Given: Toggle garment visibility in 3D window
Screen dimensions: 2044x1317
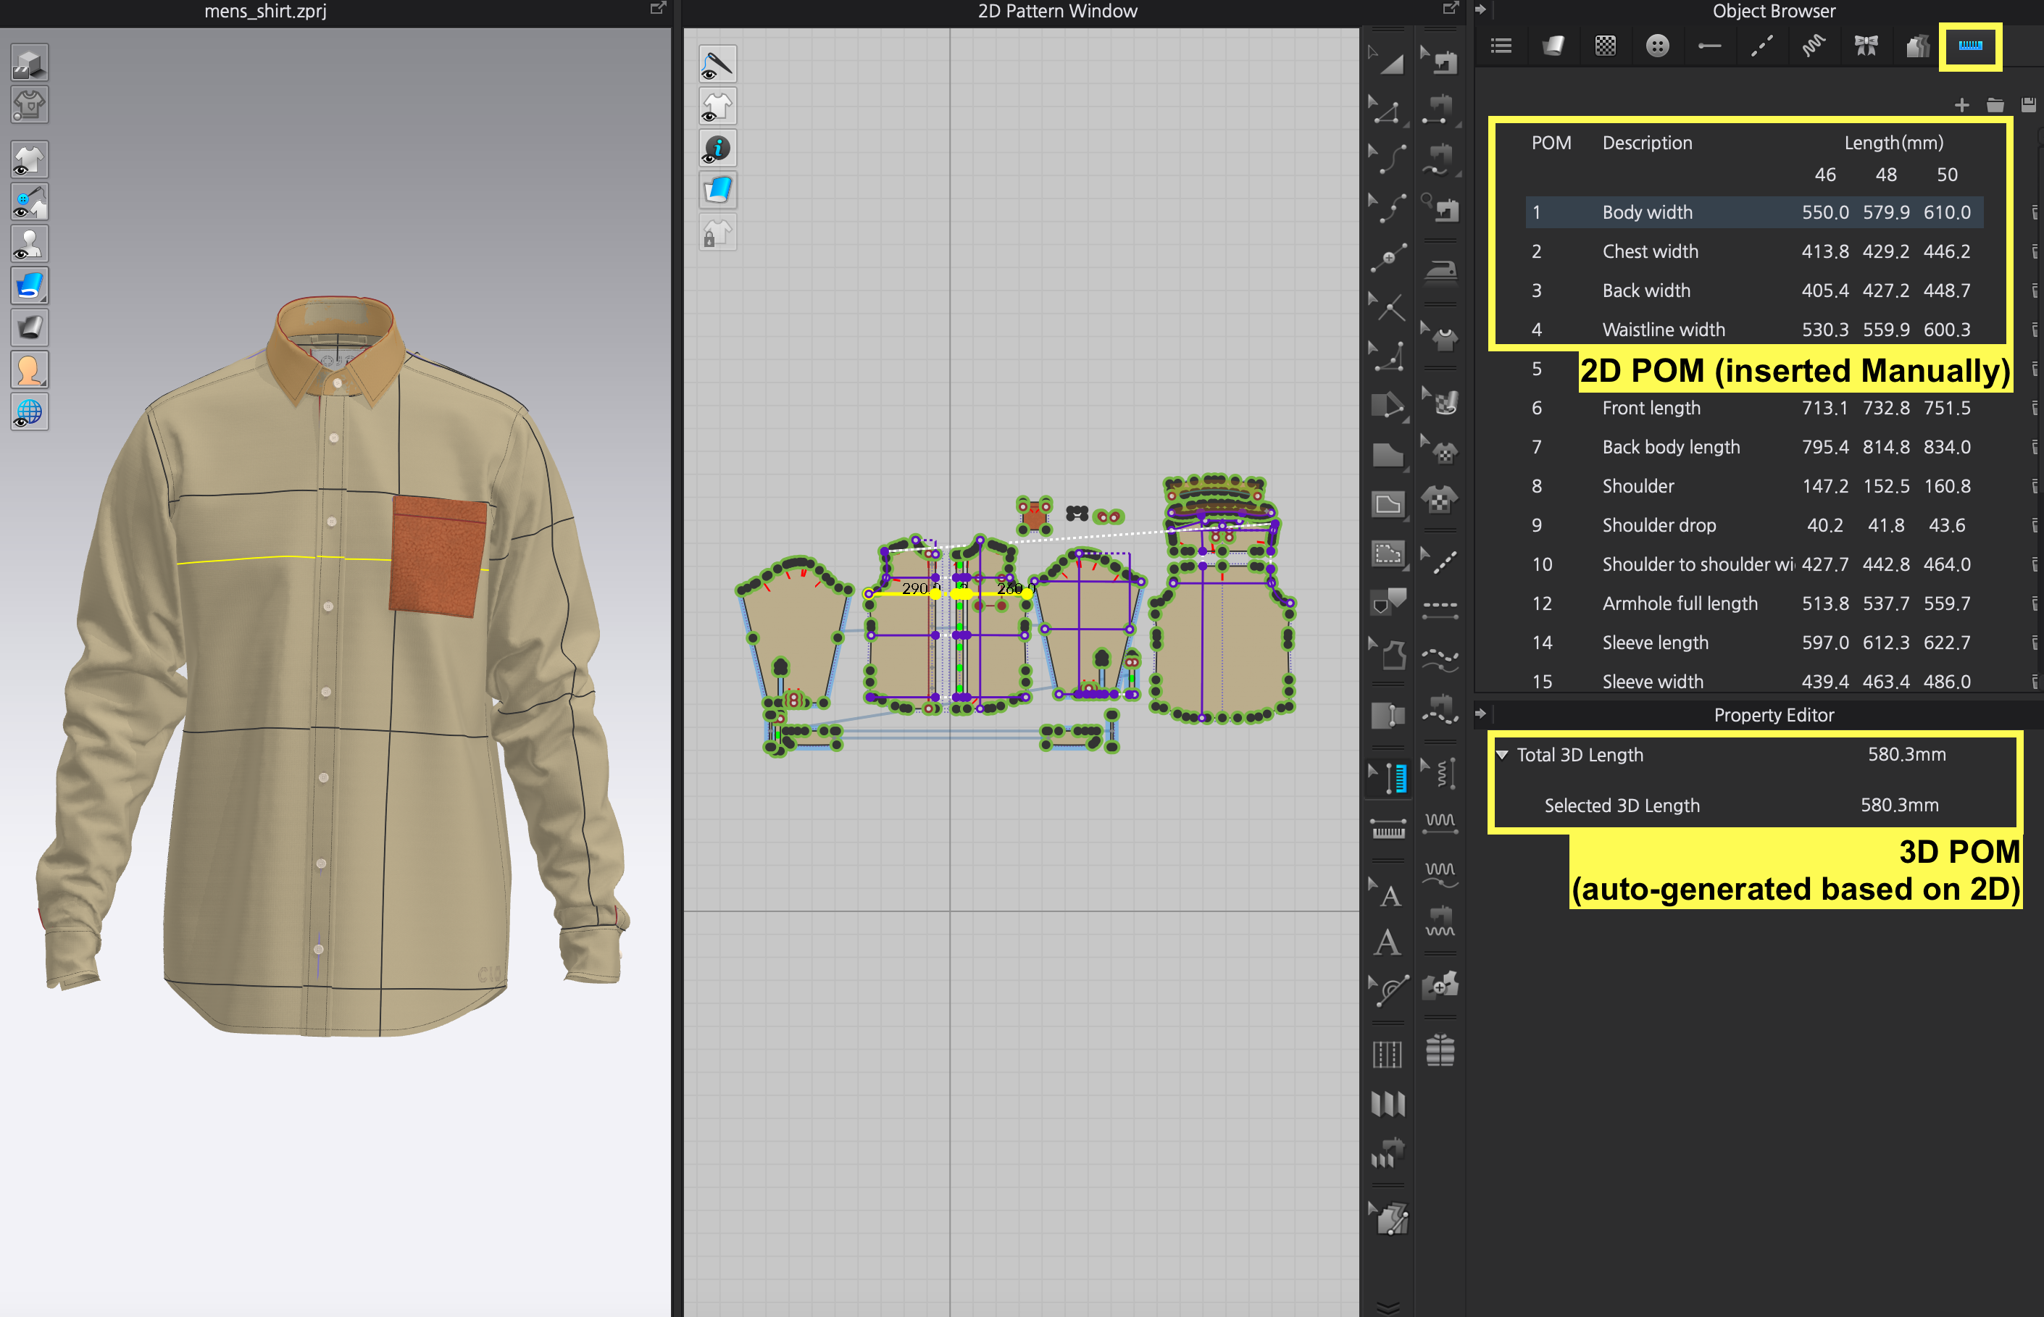Looking at the screenshot, I should (x=29, y=160).
